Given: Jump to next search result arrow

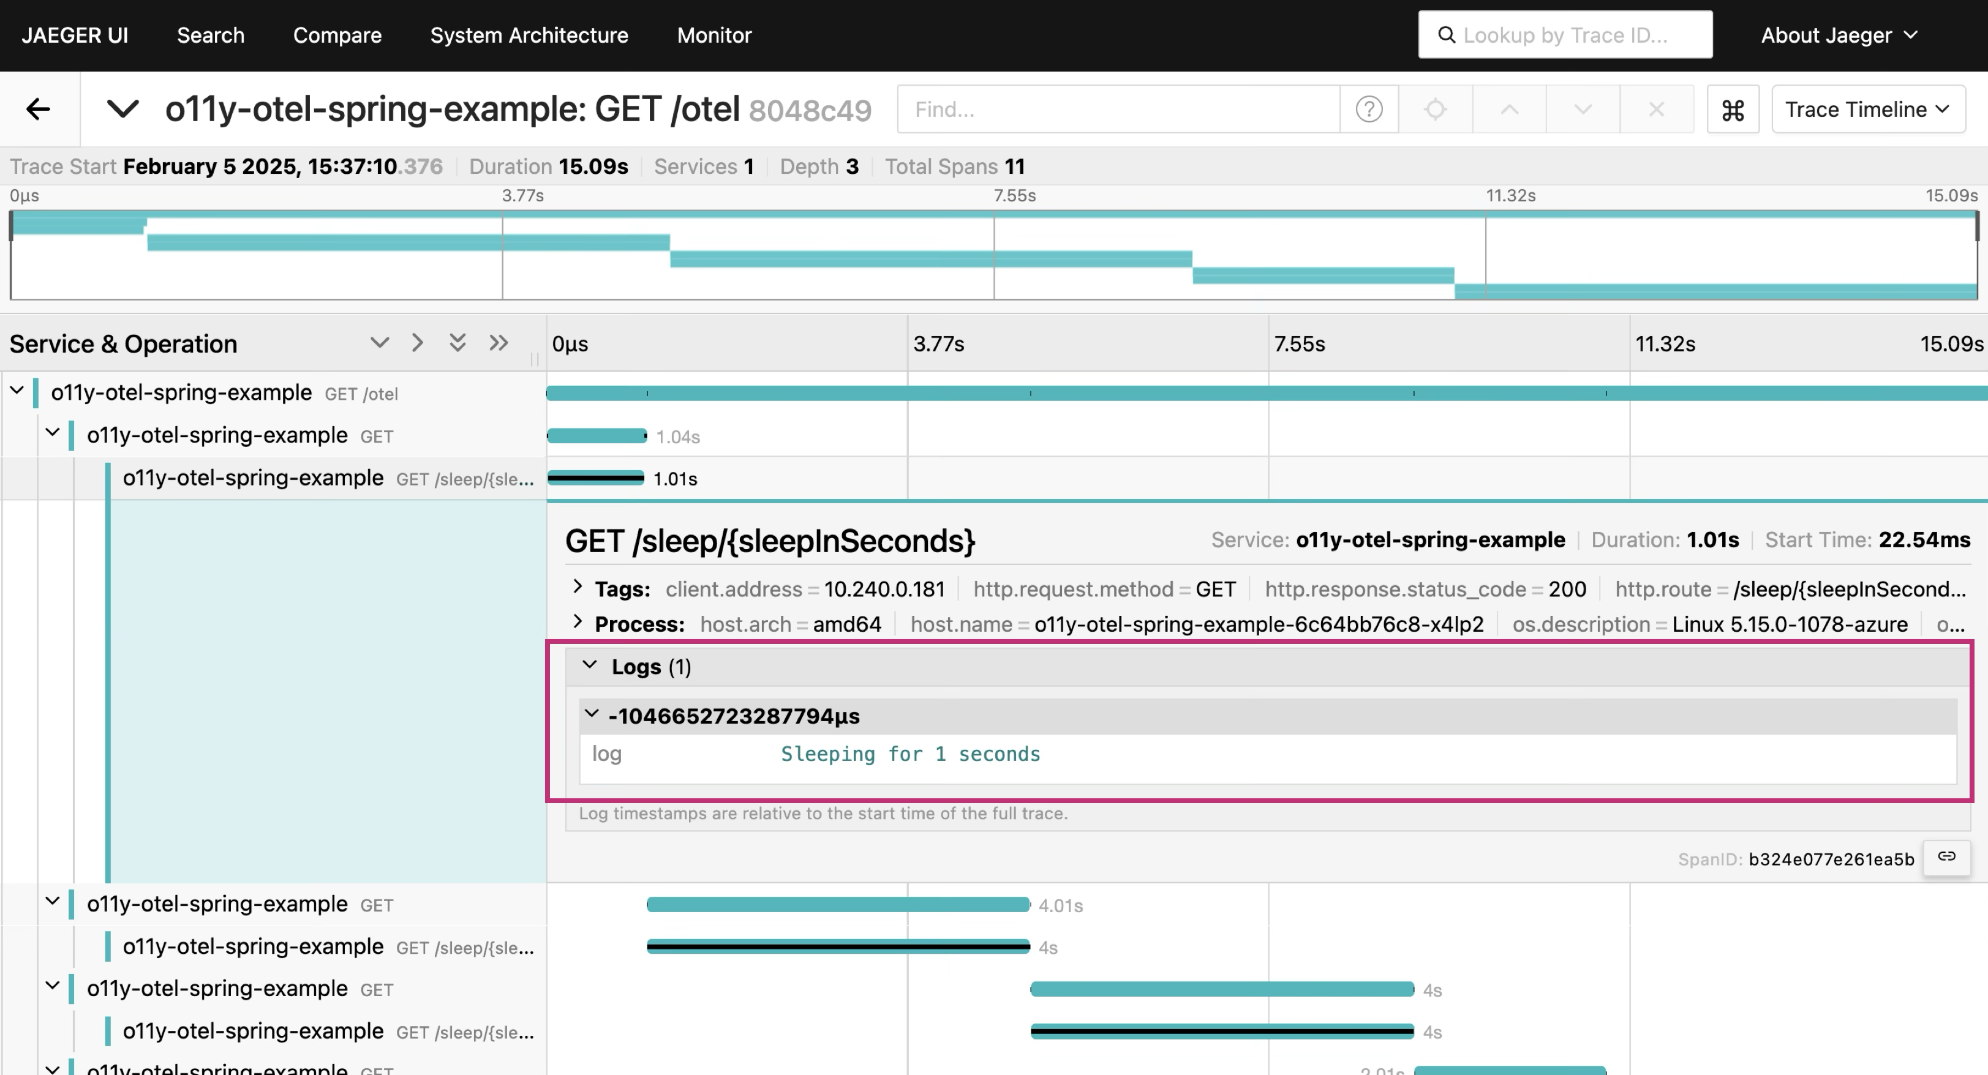Looking at the screenshot, I should 1582,109.
